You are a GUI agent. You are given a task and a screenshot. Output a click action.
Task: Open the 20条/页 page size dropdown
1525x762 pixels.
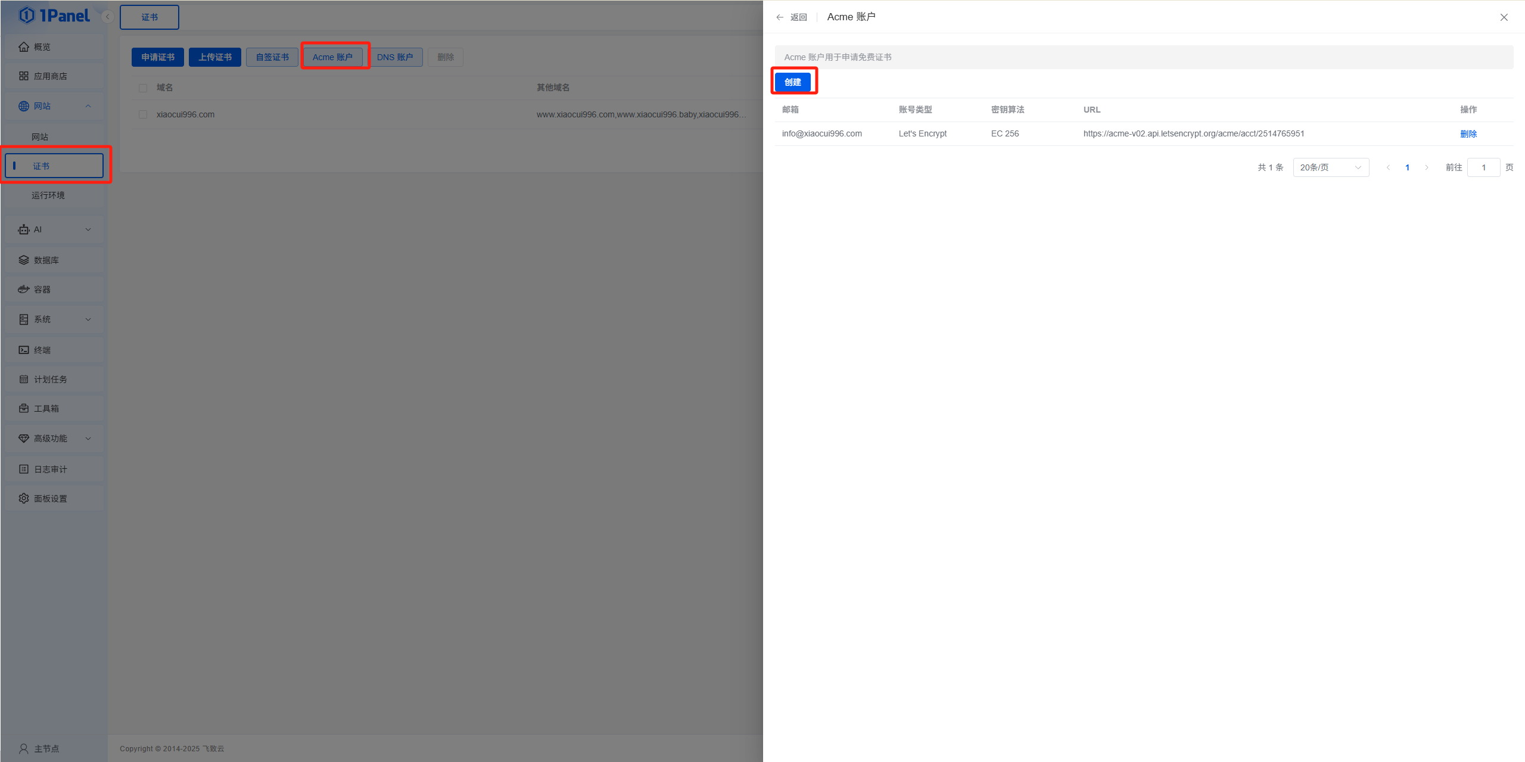(x=1331, y=167)
